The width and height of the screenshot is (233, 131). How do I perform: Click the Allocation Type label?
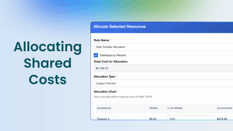104,76
